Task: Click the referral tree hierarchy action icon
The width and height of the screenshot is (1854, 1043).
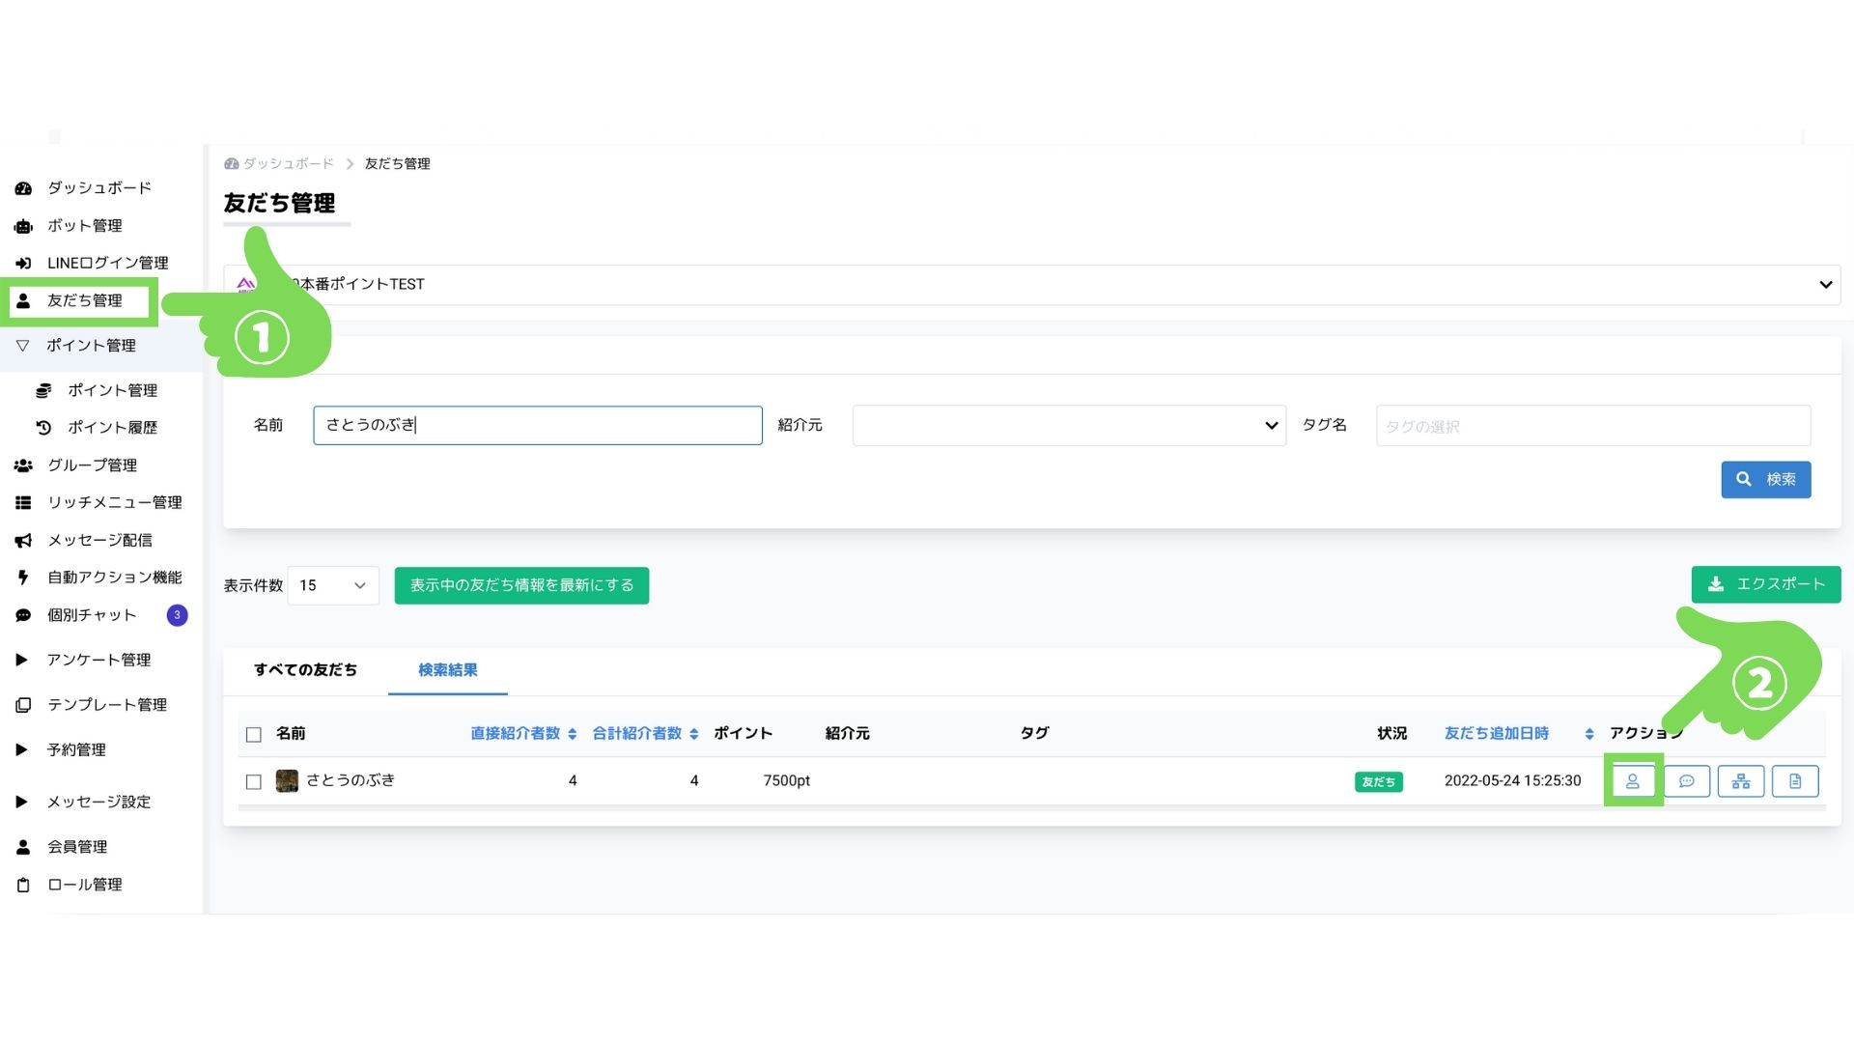Action: click(1740, 781)
